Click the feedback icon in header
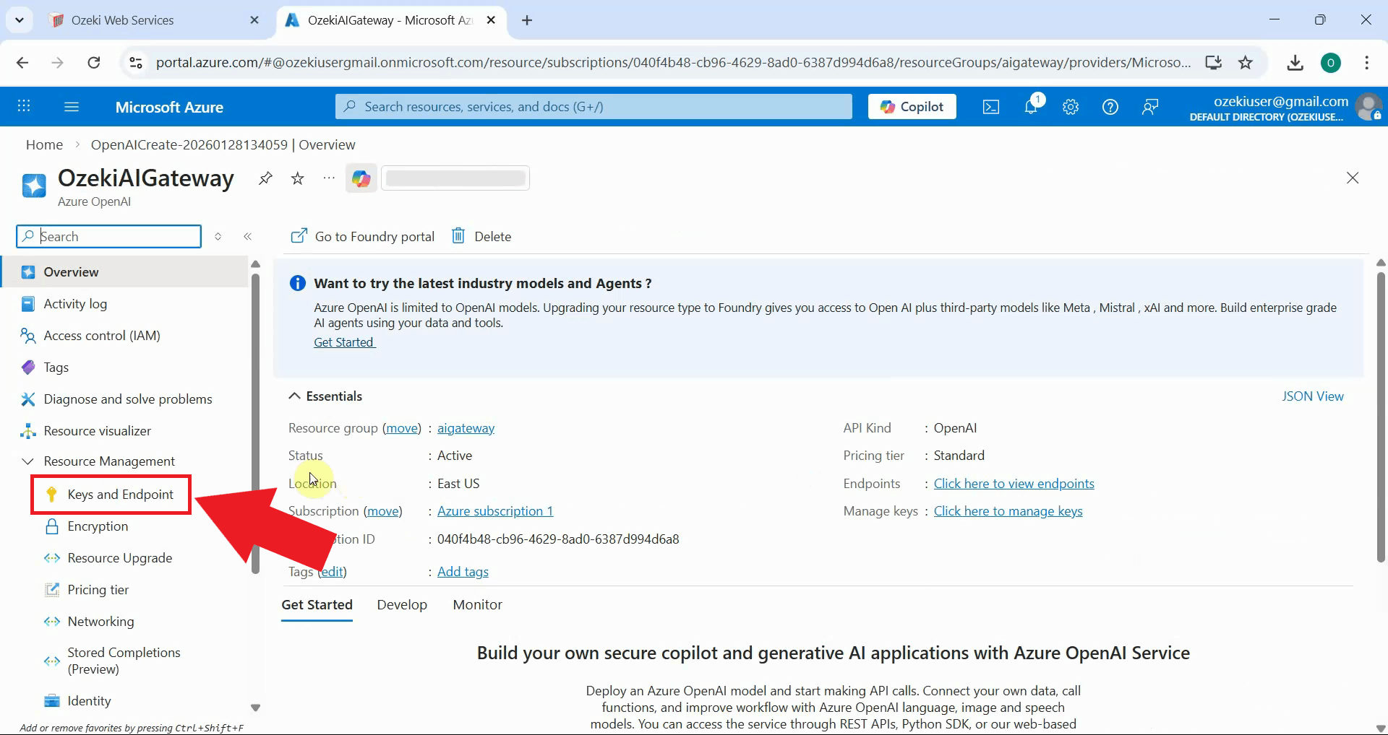Viewport: 1388px width, 735px height. [1150, 107]
